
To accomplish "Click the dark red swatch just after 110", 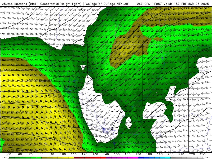I will coord(76,158).
